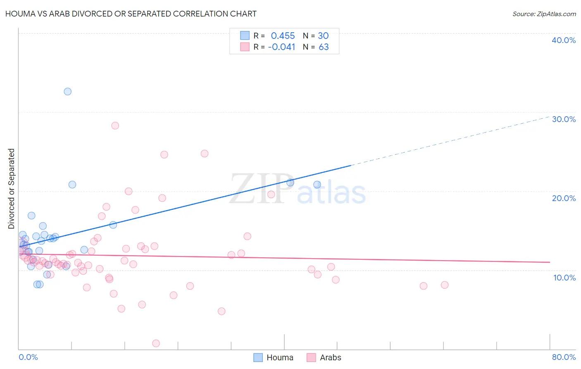The height and width of the screenshot is (369, 581).
Task: Click the 40.0% y-axis label
Action: click(564, 40)
